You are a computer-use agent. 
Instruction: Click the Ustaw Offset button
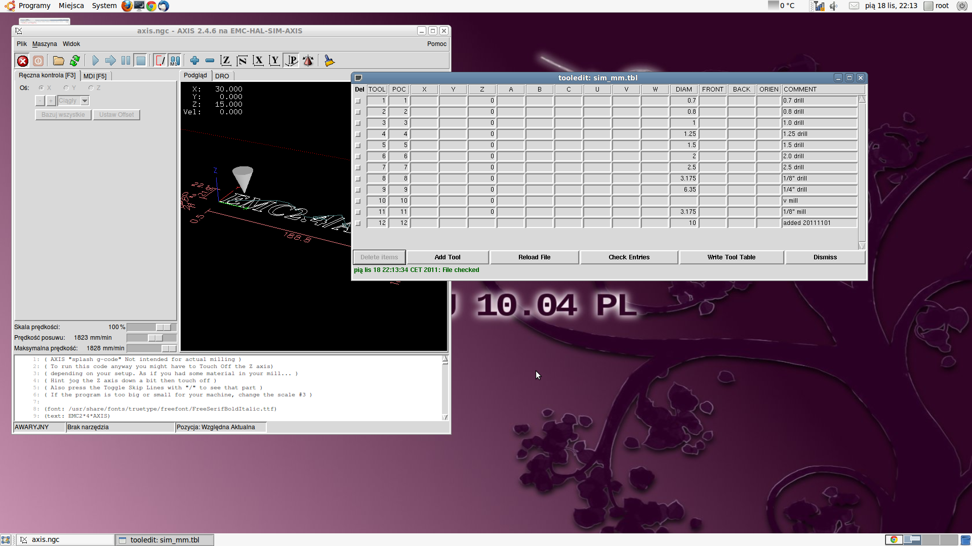tap(116, 115)
